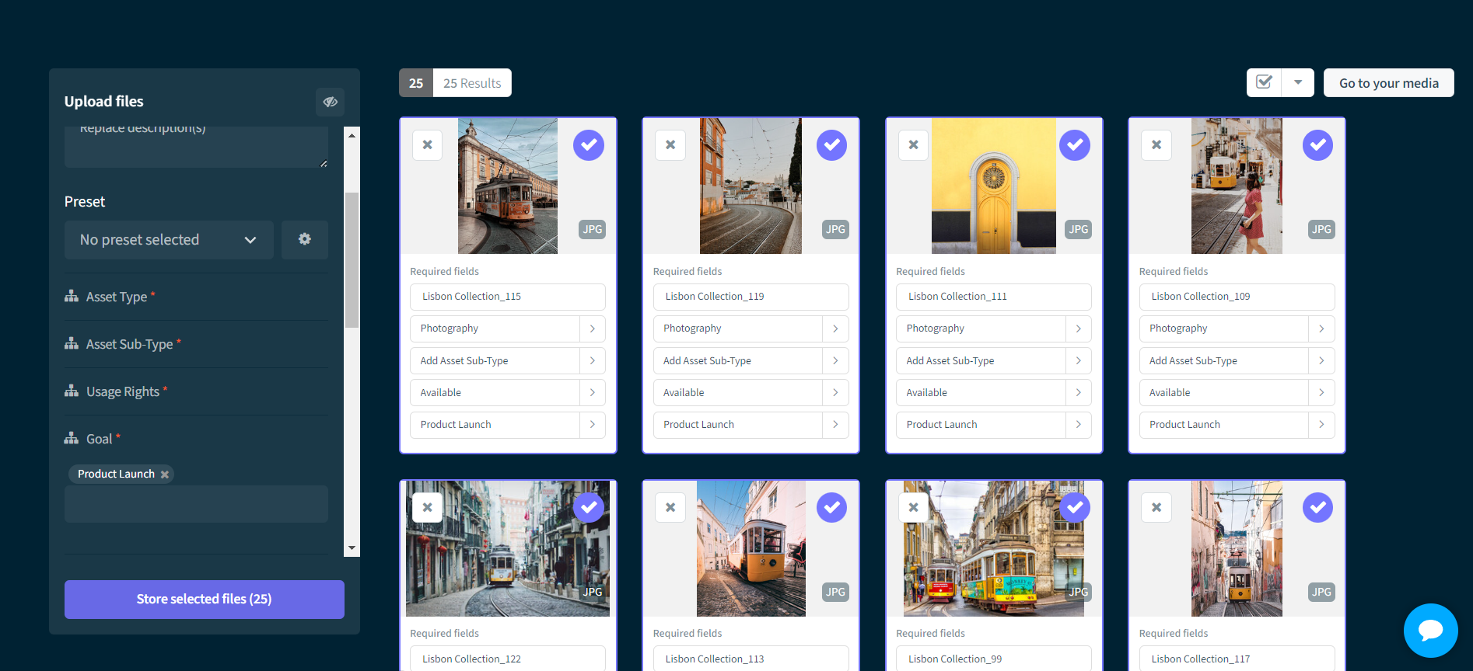The image size is (1473, 671).
Task: Open the No preset selected dropdown
Action: (x=169, y=240)
